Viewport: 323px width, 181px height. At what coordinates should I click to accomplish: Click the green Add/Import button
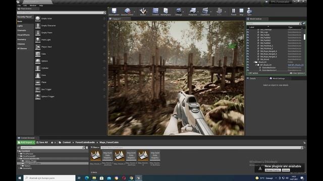[x=26, y=142]
